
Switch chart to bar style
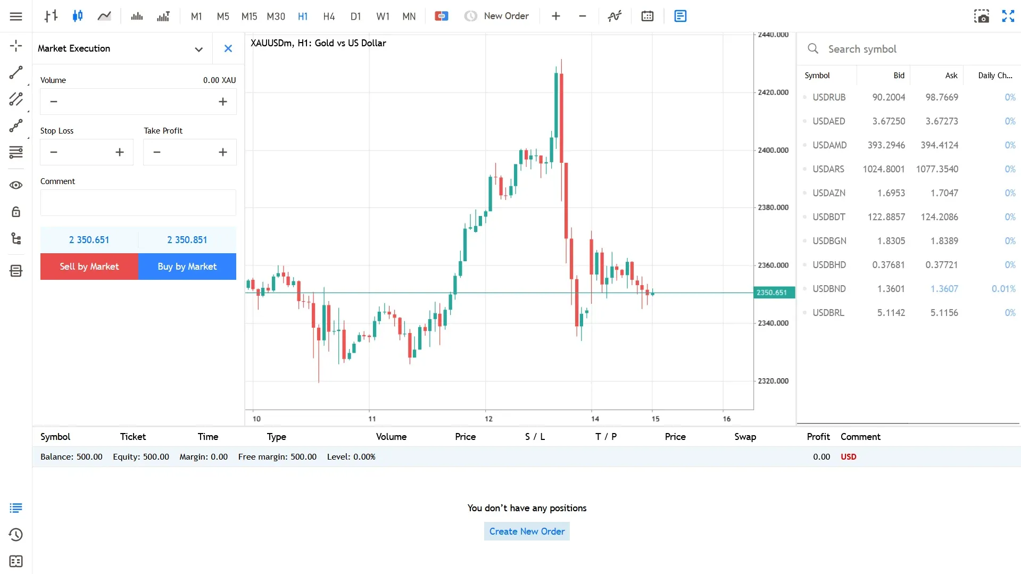coord(51,16)
